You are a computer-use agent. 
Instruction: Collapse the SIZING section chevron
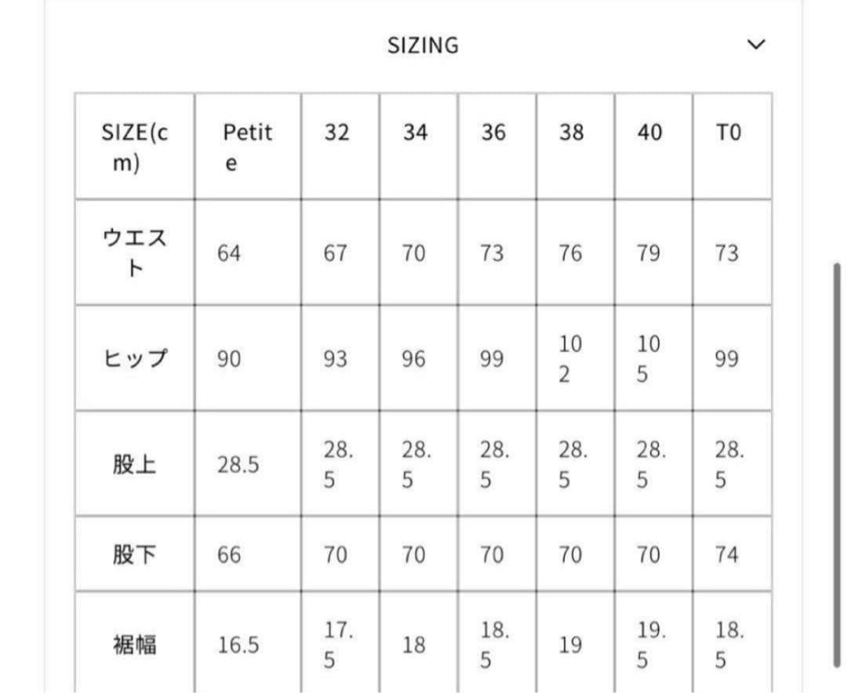755,45
